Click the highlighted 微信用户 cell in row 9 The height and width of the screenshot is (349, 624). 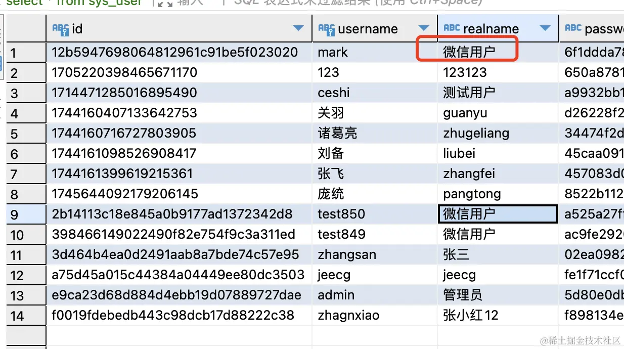click(x=498, y=214)
